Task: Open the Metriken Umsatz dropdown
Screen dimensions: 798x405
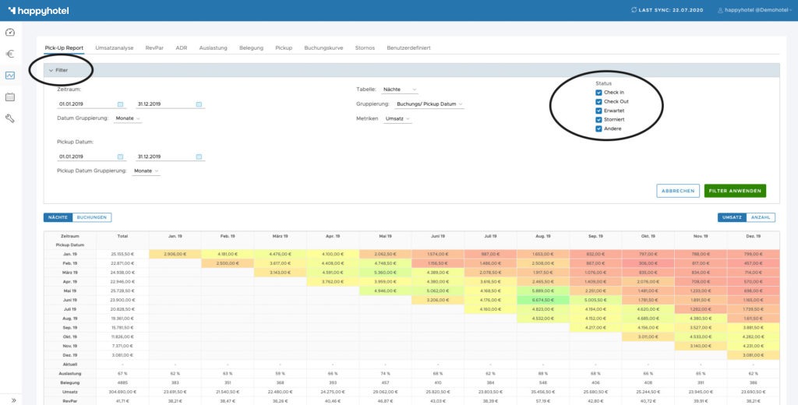Action: [x=397, y=118]
